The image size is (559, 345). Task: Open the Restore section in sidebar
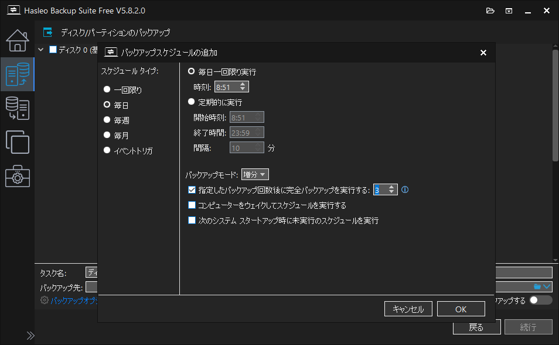pos(17,109)
